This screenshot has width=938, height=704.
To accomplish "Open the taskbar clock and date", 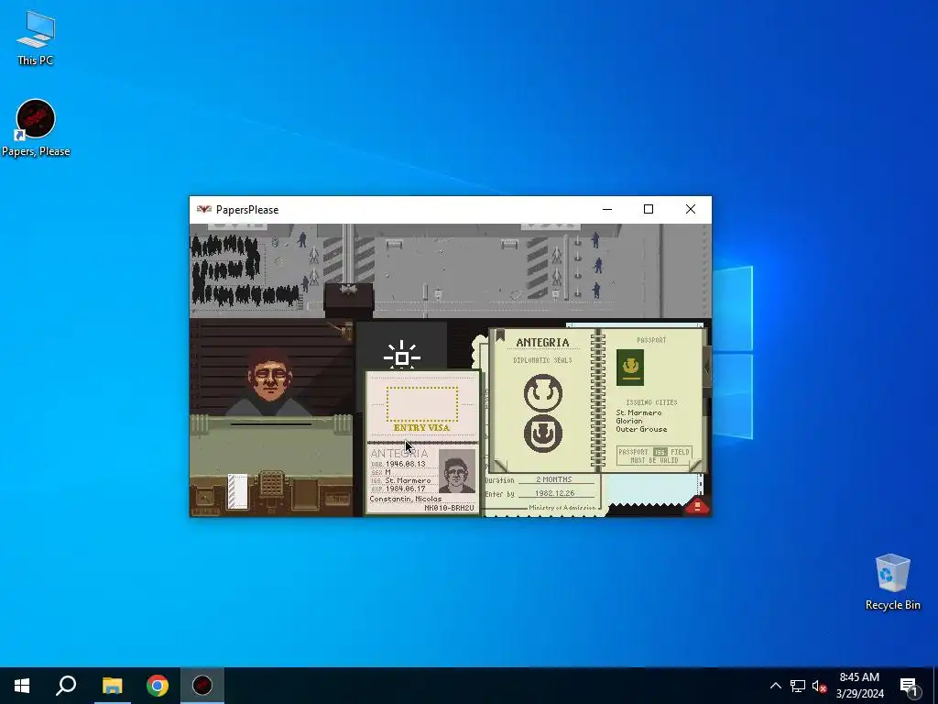I will click(859, 686).
